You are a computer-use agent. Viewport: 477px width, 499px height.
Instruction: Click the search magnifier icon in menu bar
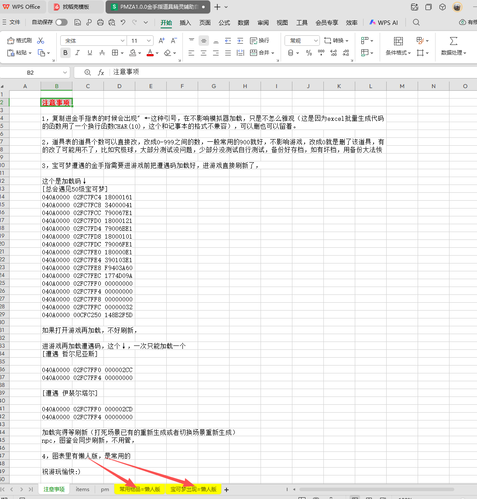416,22
